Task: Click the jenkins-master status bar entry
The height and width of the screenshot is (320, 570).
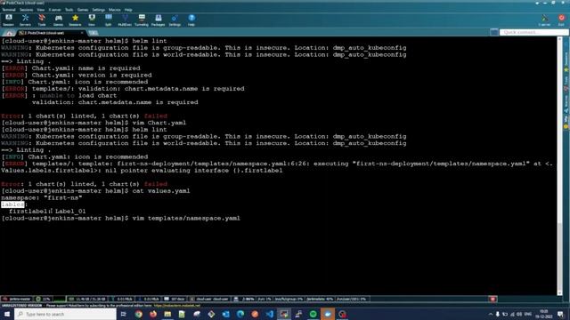Action: point(16,299)
